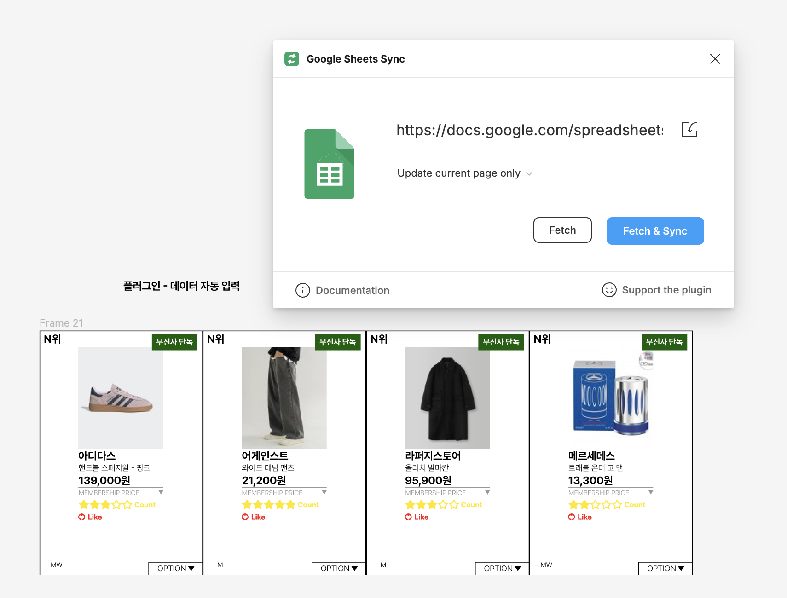
Task: Click the price 139,000원
Action: click(104, 481)
